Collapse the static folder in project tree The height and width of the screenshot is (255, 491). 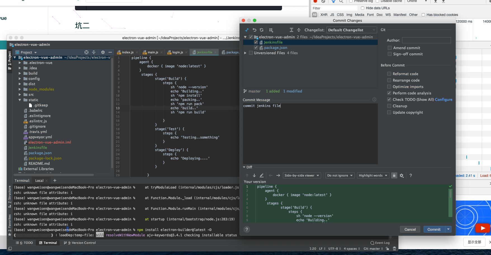pyautogui.click(x=20, y=100)
